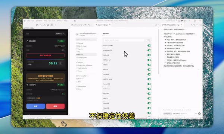
Task: Click the panel layout icon in the title bar
Action: point(179,21)
